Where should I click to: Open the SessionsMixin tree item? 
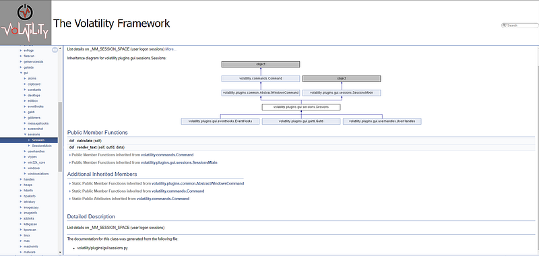click(x=42, y=146)
